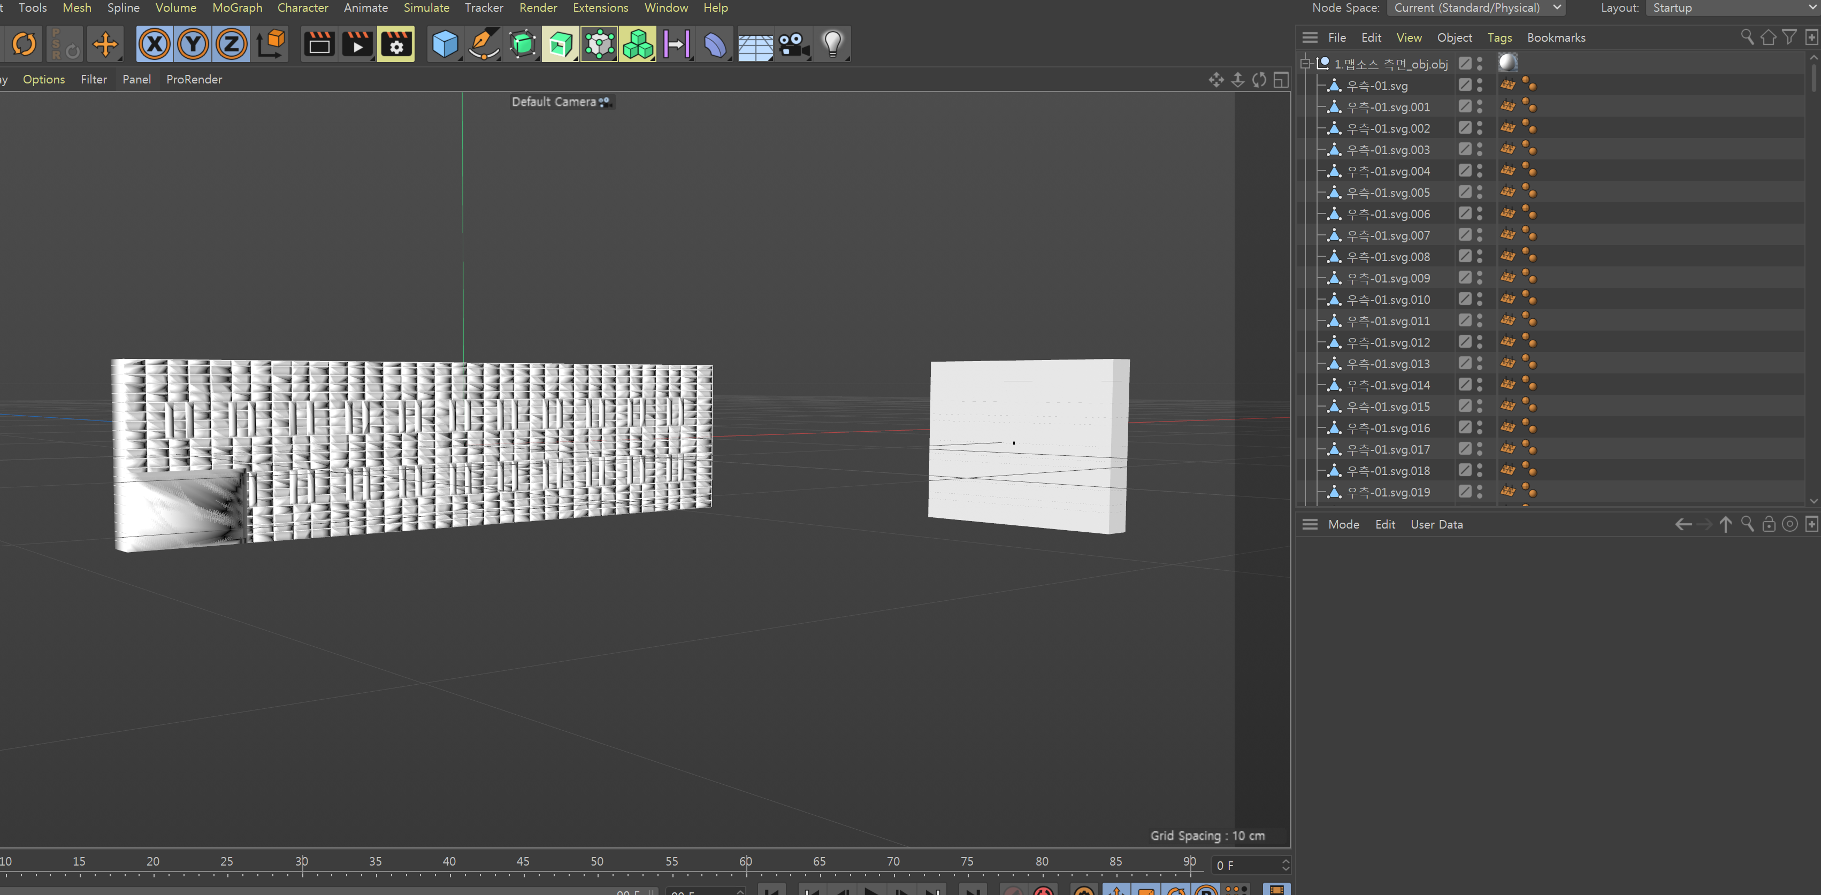Click the MoGraph Cloner icon
Image resolution: width=1821 pixels, height=895 pixels.
(638, 44)
